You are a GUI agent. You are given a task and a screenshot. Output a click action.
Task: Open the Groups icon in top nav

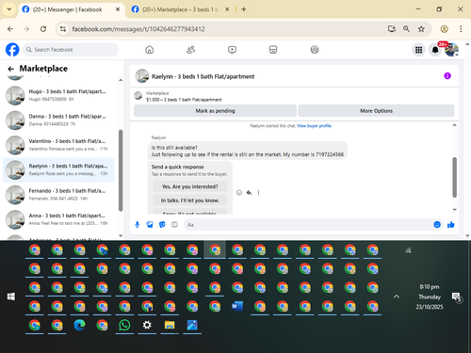click(x=315, y=50)
